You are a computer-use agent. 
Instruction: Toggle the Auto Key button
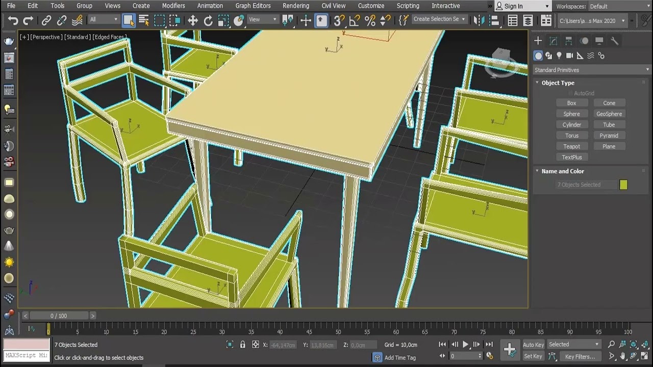[533, 345]
